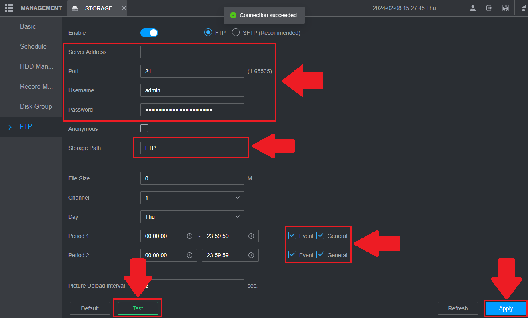528x318 pixels.
Task: Click clock icon in Period 1 end time
Action: (x=251, y=236)
